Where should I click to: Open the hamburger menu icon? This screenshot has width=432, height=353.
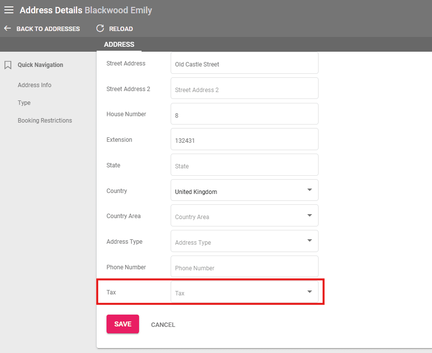coord(9,10)
